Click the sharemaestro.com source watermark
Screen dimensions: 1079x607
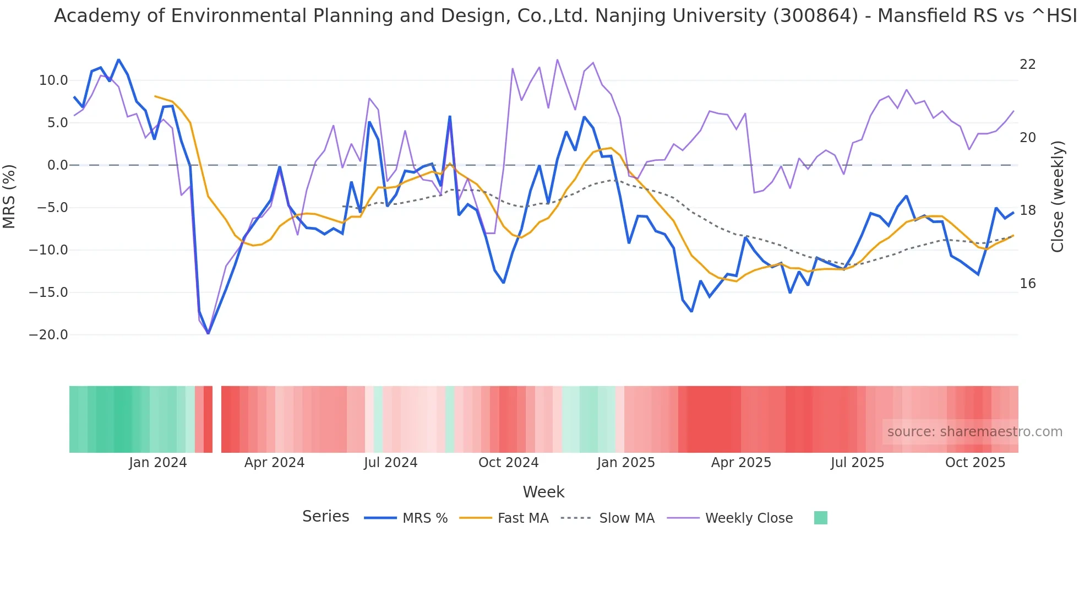click(974, 432)
